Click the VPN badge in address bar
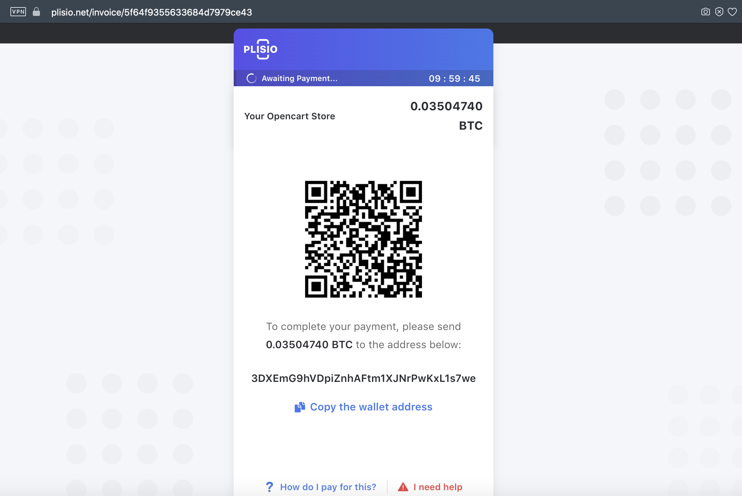This screenshot has height=496, width=742. point(18,12)
